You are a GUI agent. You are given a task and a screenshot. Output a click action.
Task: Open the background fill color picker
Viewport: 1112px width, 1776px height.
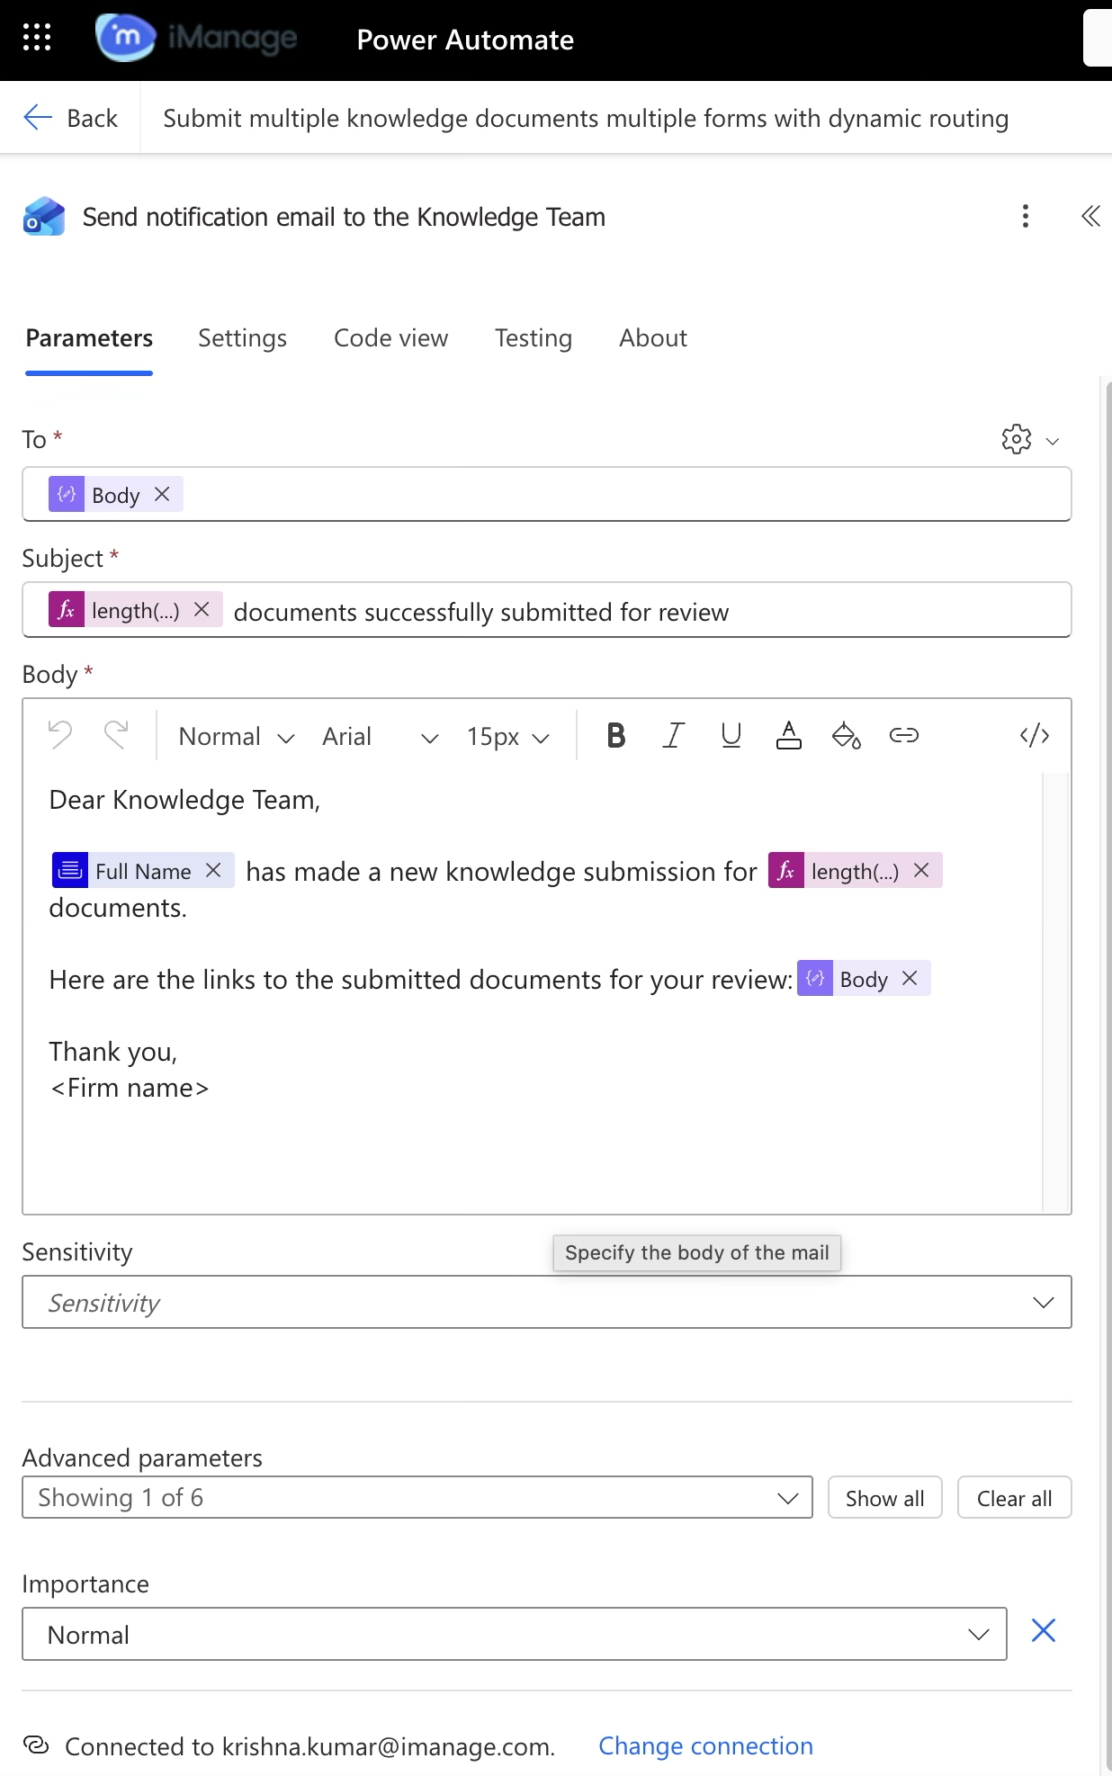tap(846, 735)
